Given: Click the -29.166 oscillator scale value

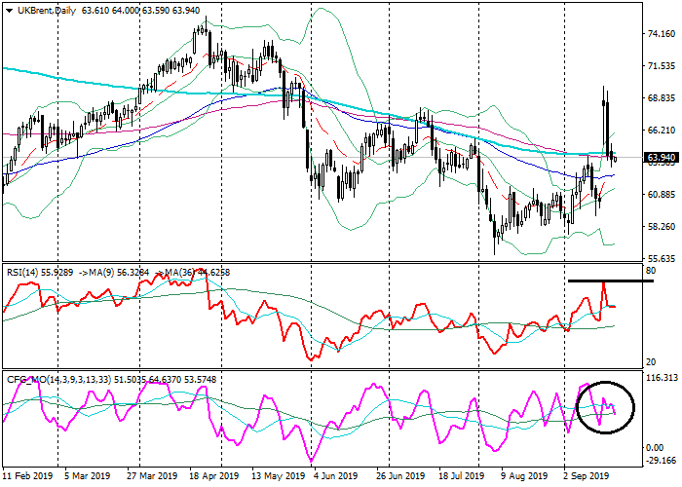Looking at the screenshot, I should point(661,461).
